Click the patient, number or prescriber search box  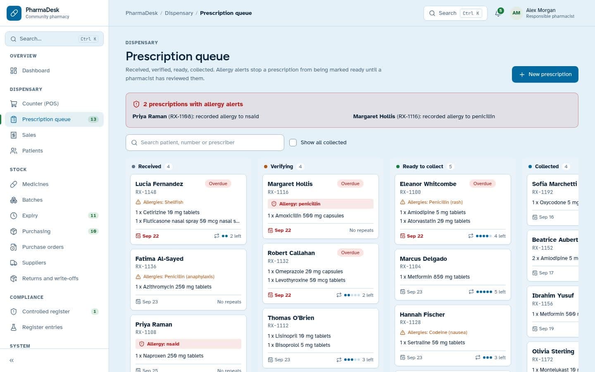point(205,143)
